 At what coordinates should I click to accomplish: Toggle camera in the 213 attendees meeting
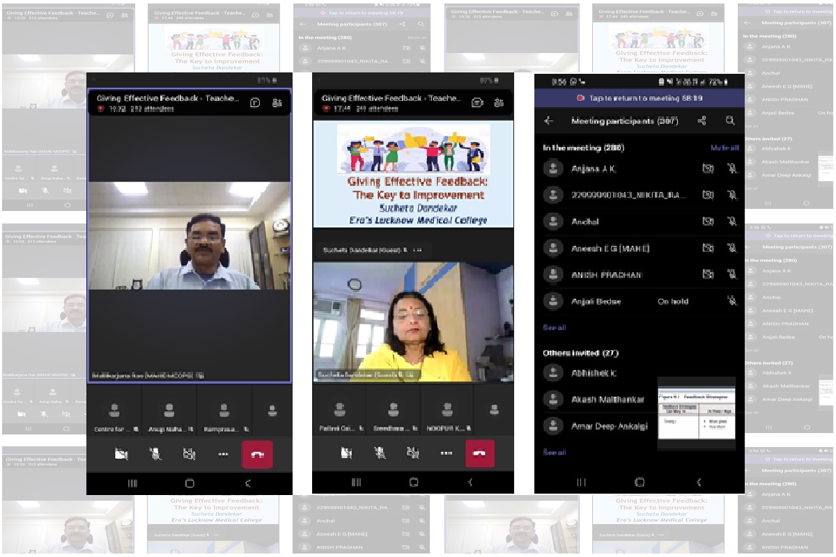coord(121,454)
